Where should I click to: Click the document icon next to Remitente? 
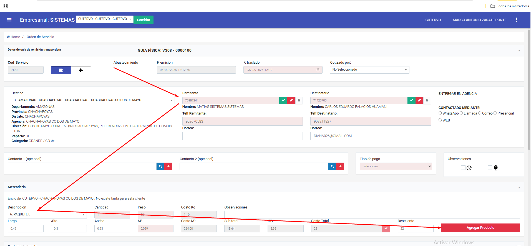click(x=299, y=100)
